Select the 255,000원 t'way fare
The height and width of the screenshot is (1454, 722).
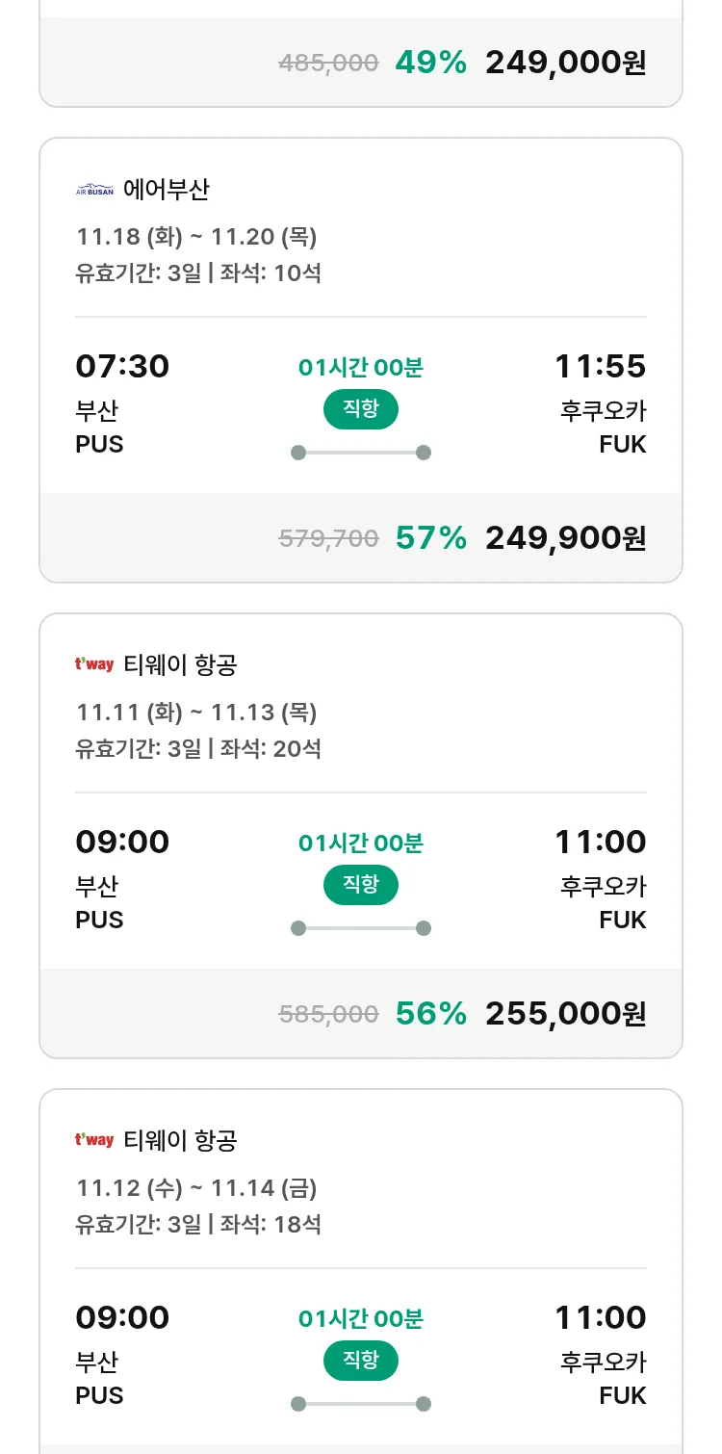565,1014
